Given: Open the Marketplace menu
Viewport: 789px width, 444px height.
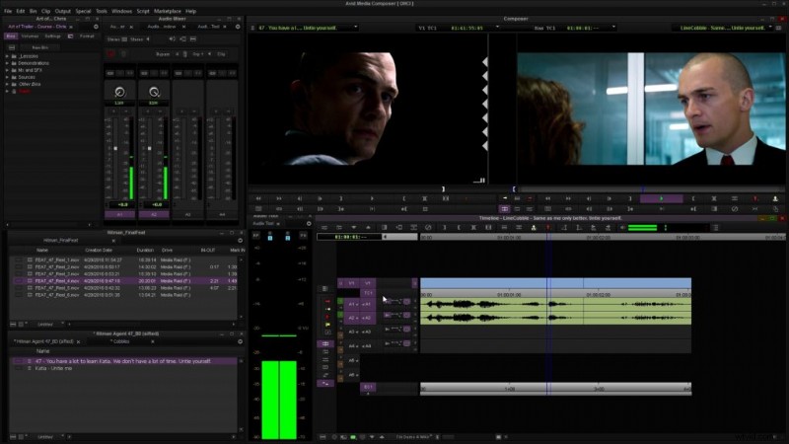Looking at the screenshot, I should click(168, 11).
